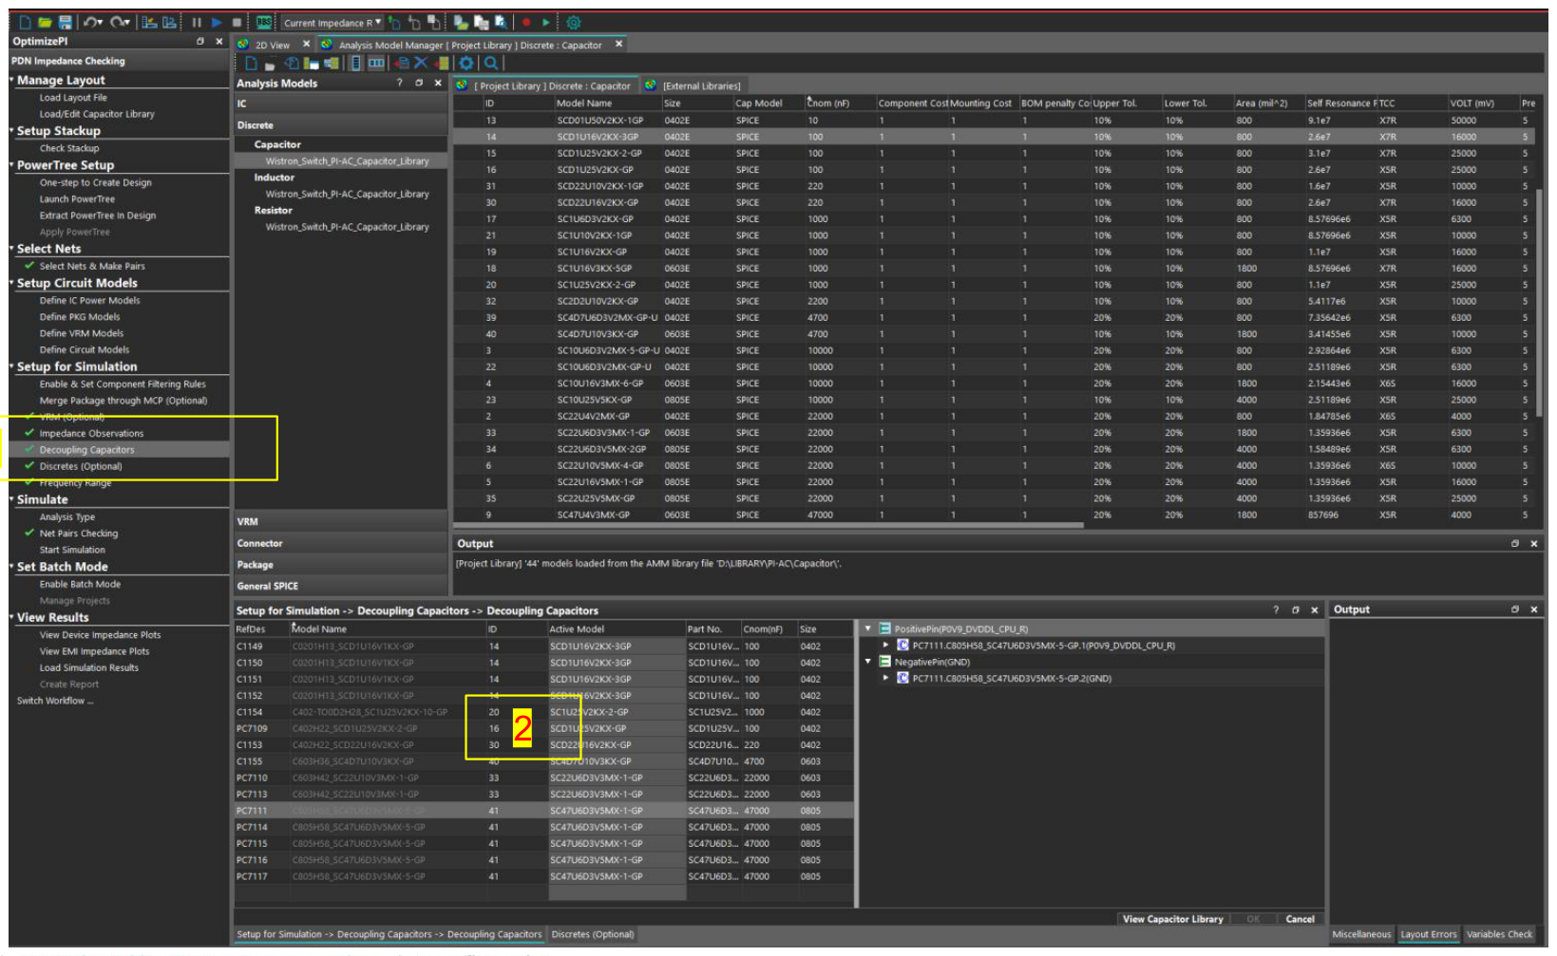Click the magnifier search icon in model manager toolbar
Viewport: 1557px width, 956px height.
point(491,63)
